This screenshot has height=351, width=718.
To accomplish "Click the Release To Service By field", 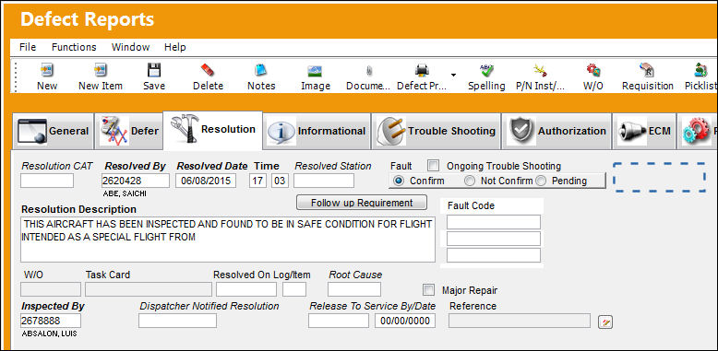I will [x=339, y=321].
